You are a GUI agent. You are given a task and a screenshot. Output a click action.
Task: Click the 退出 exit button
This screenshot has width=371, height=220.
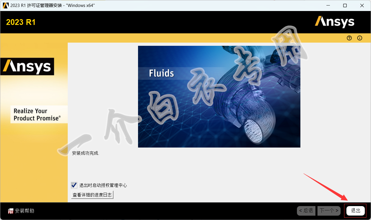356,211
